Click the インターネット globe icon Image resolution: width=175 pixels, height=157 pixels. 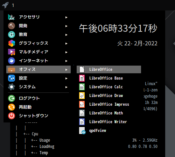(12, 61)
